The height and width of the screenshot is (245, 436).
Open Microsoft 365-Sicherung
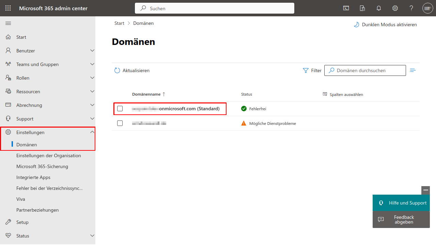click(42, 166)
